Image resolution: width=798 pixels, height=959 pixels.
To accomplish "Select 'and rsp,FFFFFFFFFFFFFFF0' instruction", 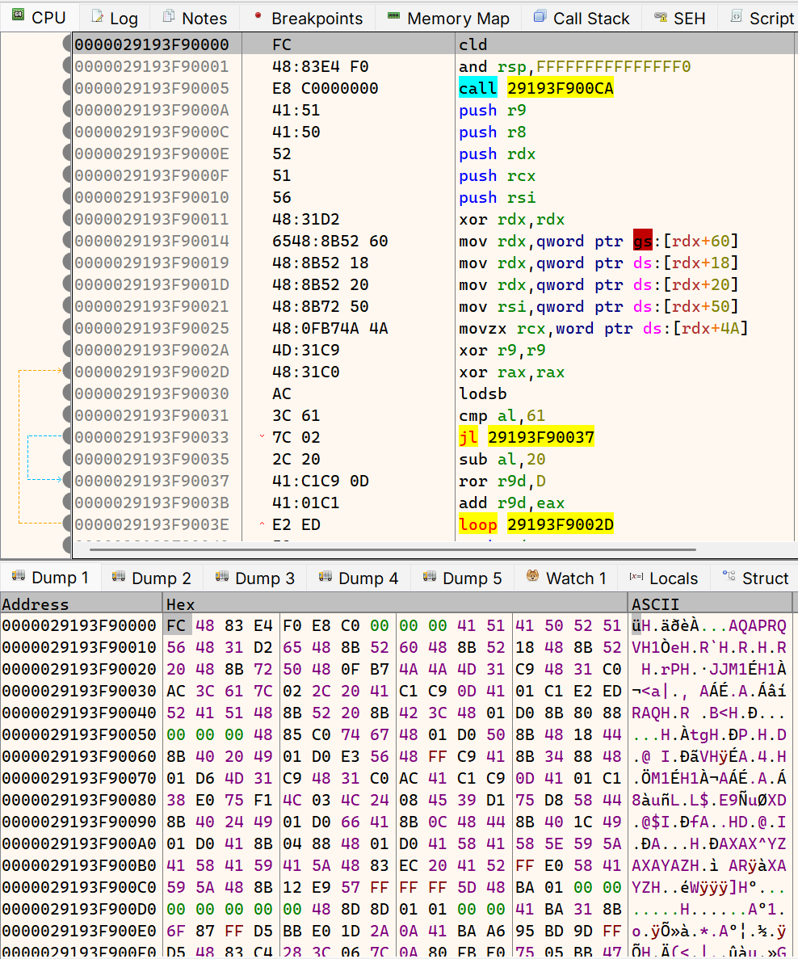I will [x=575, y=66].
